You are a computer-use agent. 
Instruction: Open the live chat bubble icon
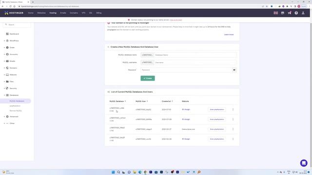304,163
